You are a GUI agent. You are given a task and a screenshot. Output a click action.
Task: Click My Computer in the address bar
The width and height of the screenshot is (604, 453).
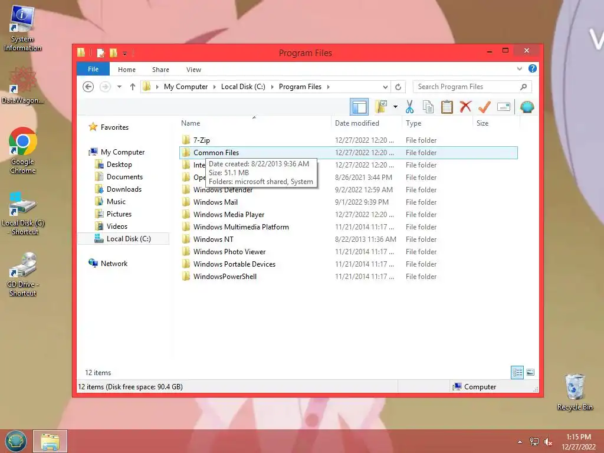[186, 87]
